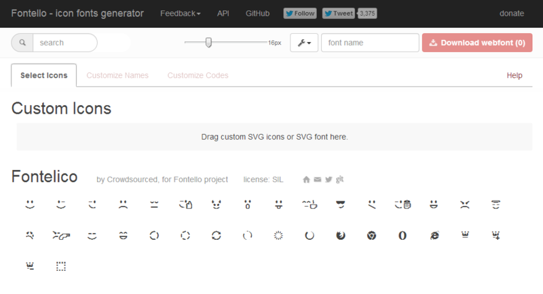Click the Twitter Follow button
The width and height of the screenshot is (543, 294).
(300, 14)
